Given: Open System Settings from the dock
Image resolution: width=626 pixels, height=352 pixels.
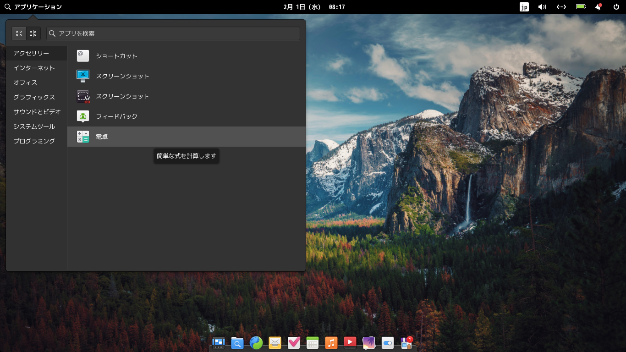Looking at the screenshot, I should [388, 342].
